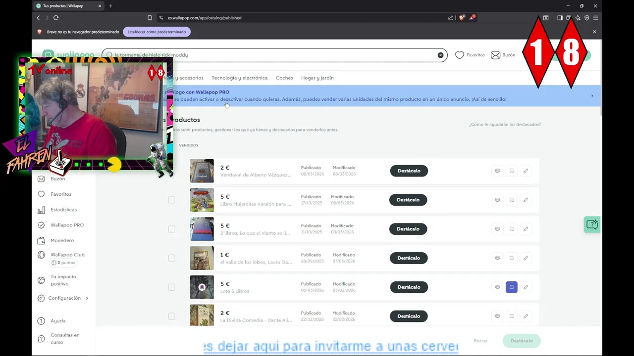
Task: Edit the Libro Mujercitas listing with the pencil
Action: (526, 200)
